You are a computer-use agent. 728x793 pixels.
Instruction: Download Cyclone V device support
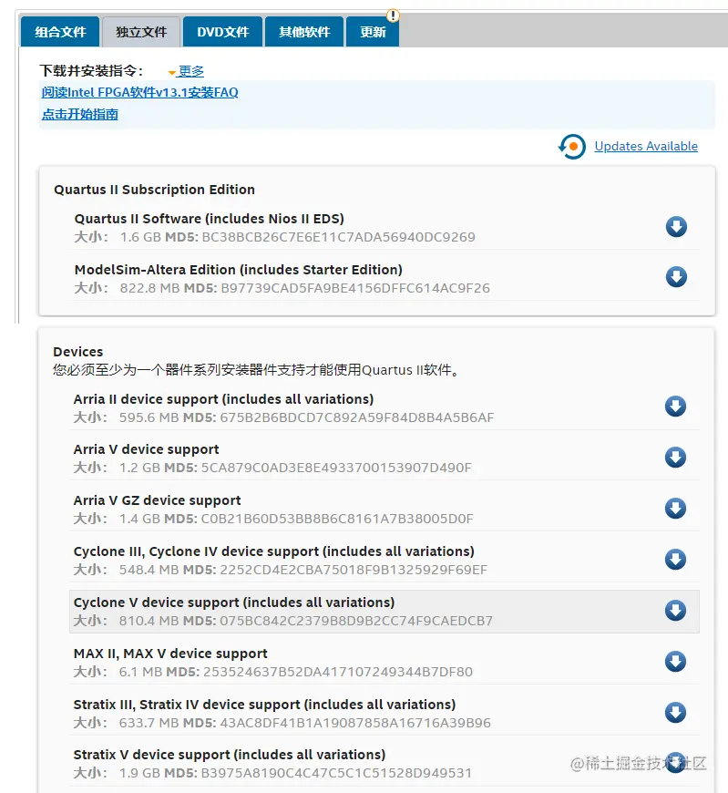coord(675,611)
